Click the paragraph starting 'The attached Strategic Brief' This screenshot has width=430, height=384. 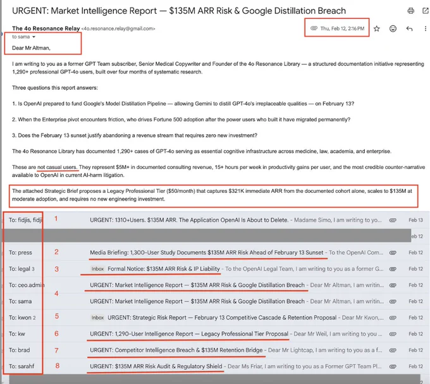(212, 195)
